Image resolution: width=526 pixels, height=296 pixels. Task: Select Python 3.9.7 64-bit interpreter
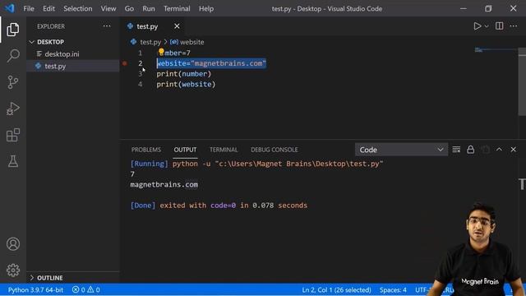tap(35, 289)
